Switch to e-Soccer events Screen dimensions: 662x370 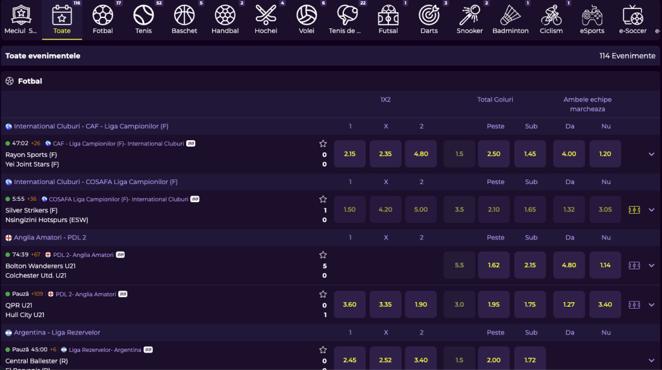click(633, 20)
